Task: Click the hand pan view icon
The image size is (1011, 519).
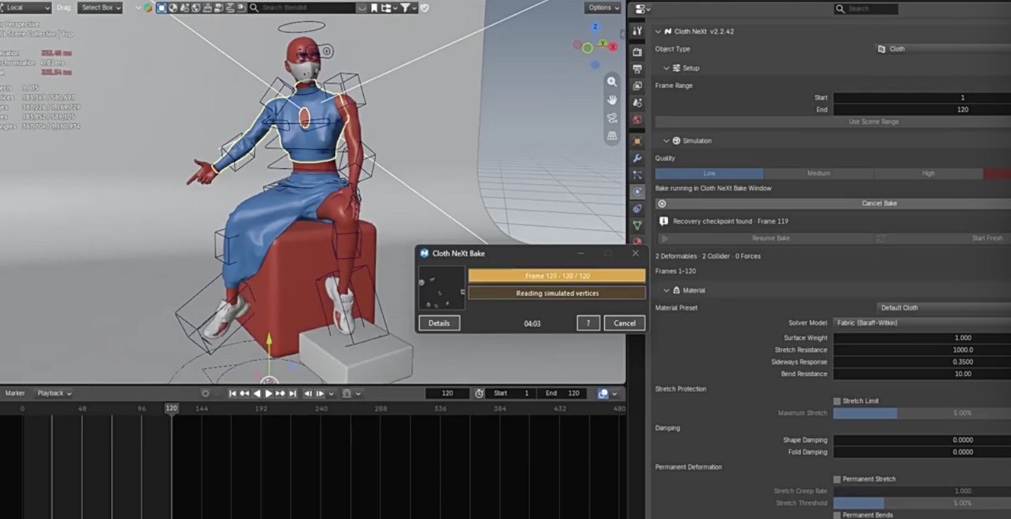Action: (x=612, y=99)
